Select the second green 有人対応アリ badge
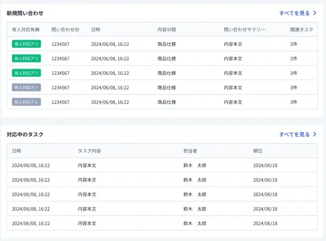Screen dimensions: 326x241 [27, 58]
